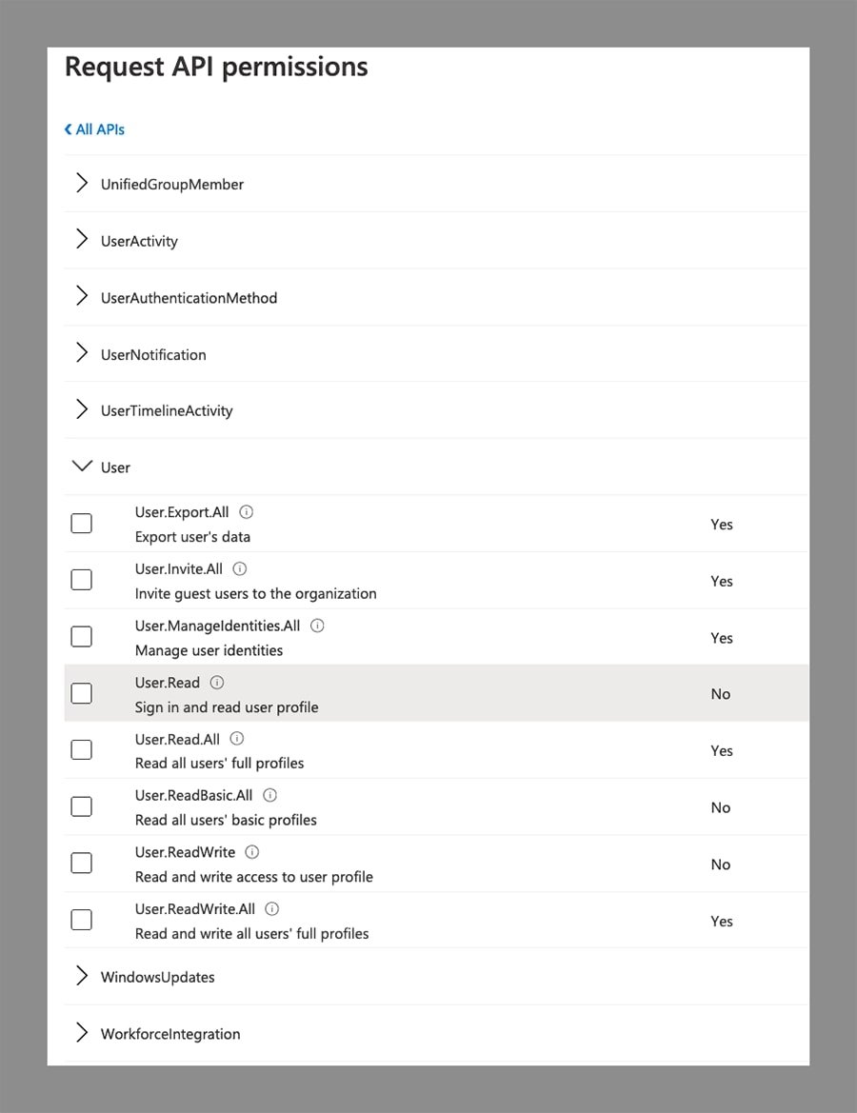Expand the WorkforceIntegration section
Image resolution: width=857 pixels, height=1113 pixels.
click(82, 1033)
